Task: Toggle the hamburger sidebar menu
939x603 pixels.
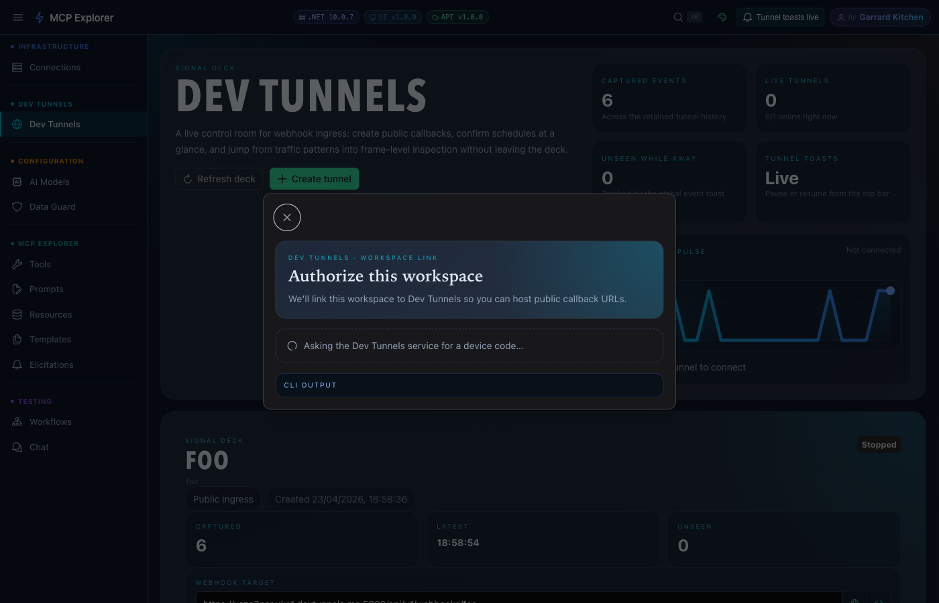Action: coord(18,17)
